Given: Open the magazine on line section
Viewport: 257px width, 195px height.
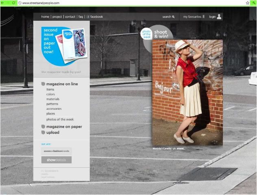Looking at the screenshot, I should tap(62, 84).
